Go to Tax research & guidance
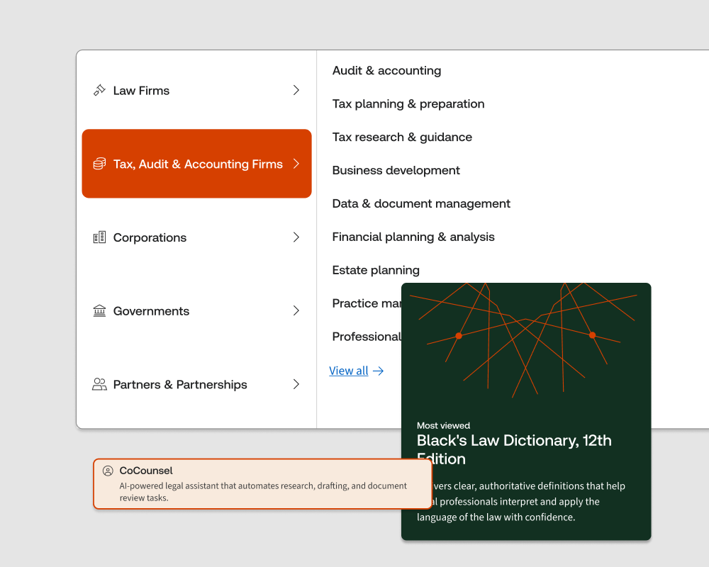 coord(402,137)
